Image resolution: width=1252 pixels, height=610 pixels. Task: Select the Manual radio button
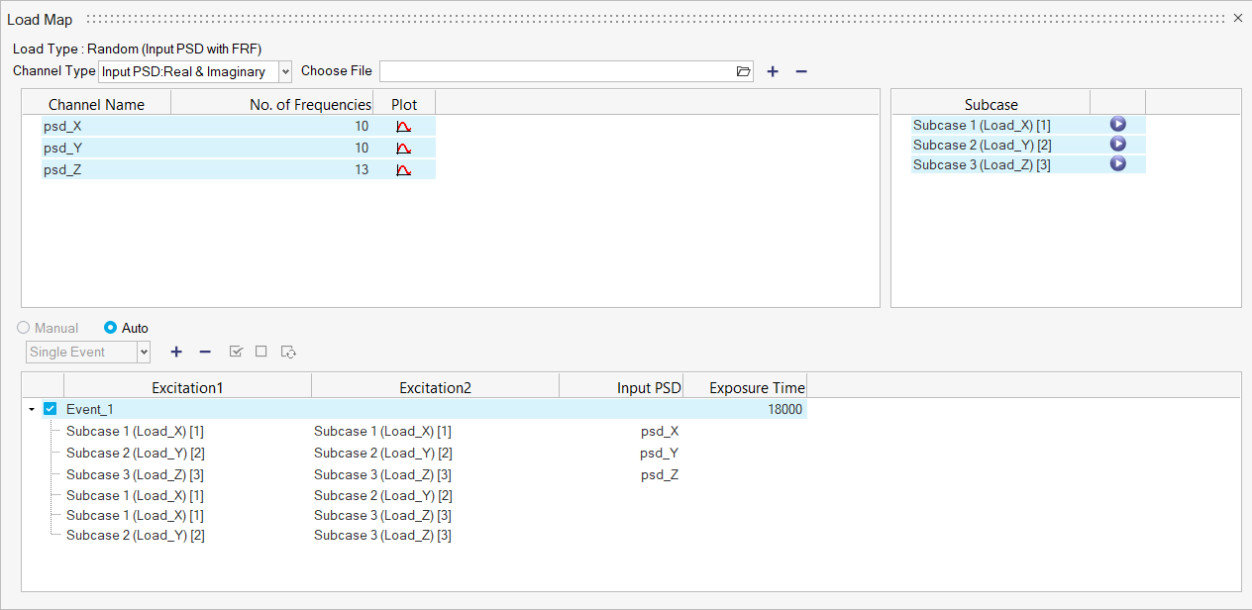[x=25, y=328]
